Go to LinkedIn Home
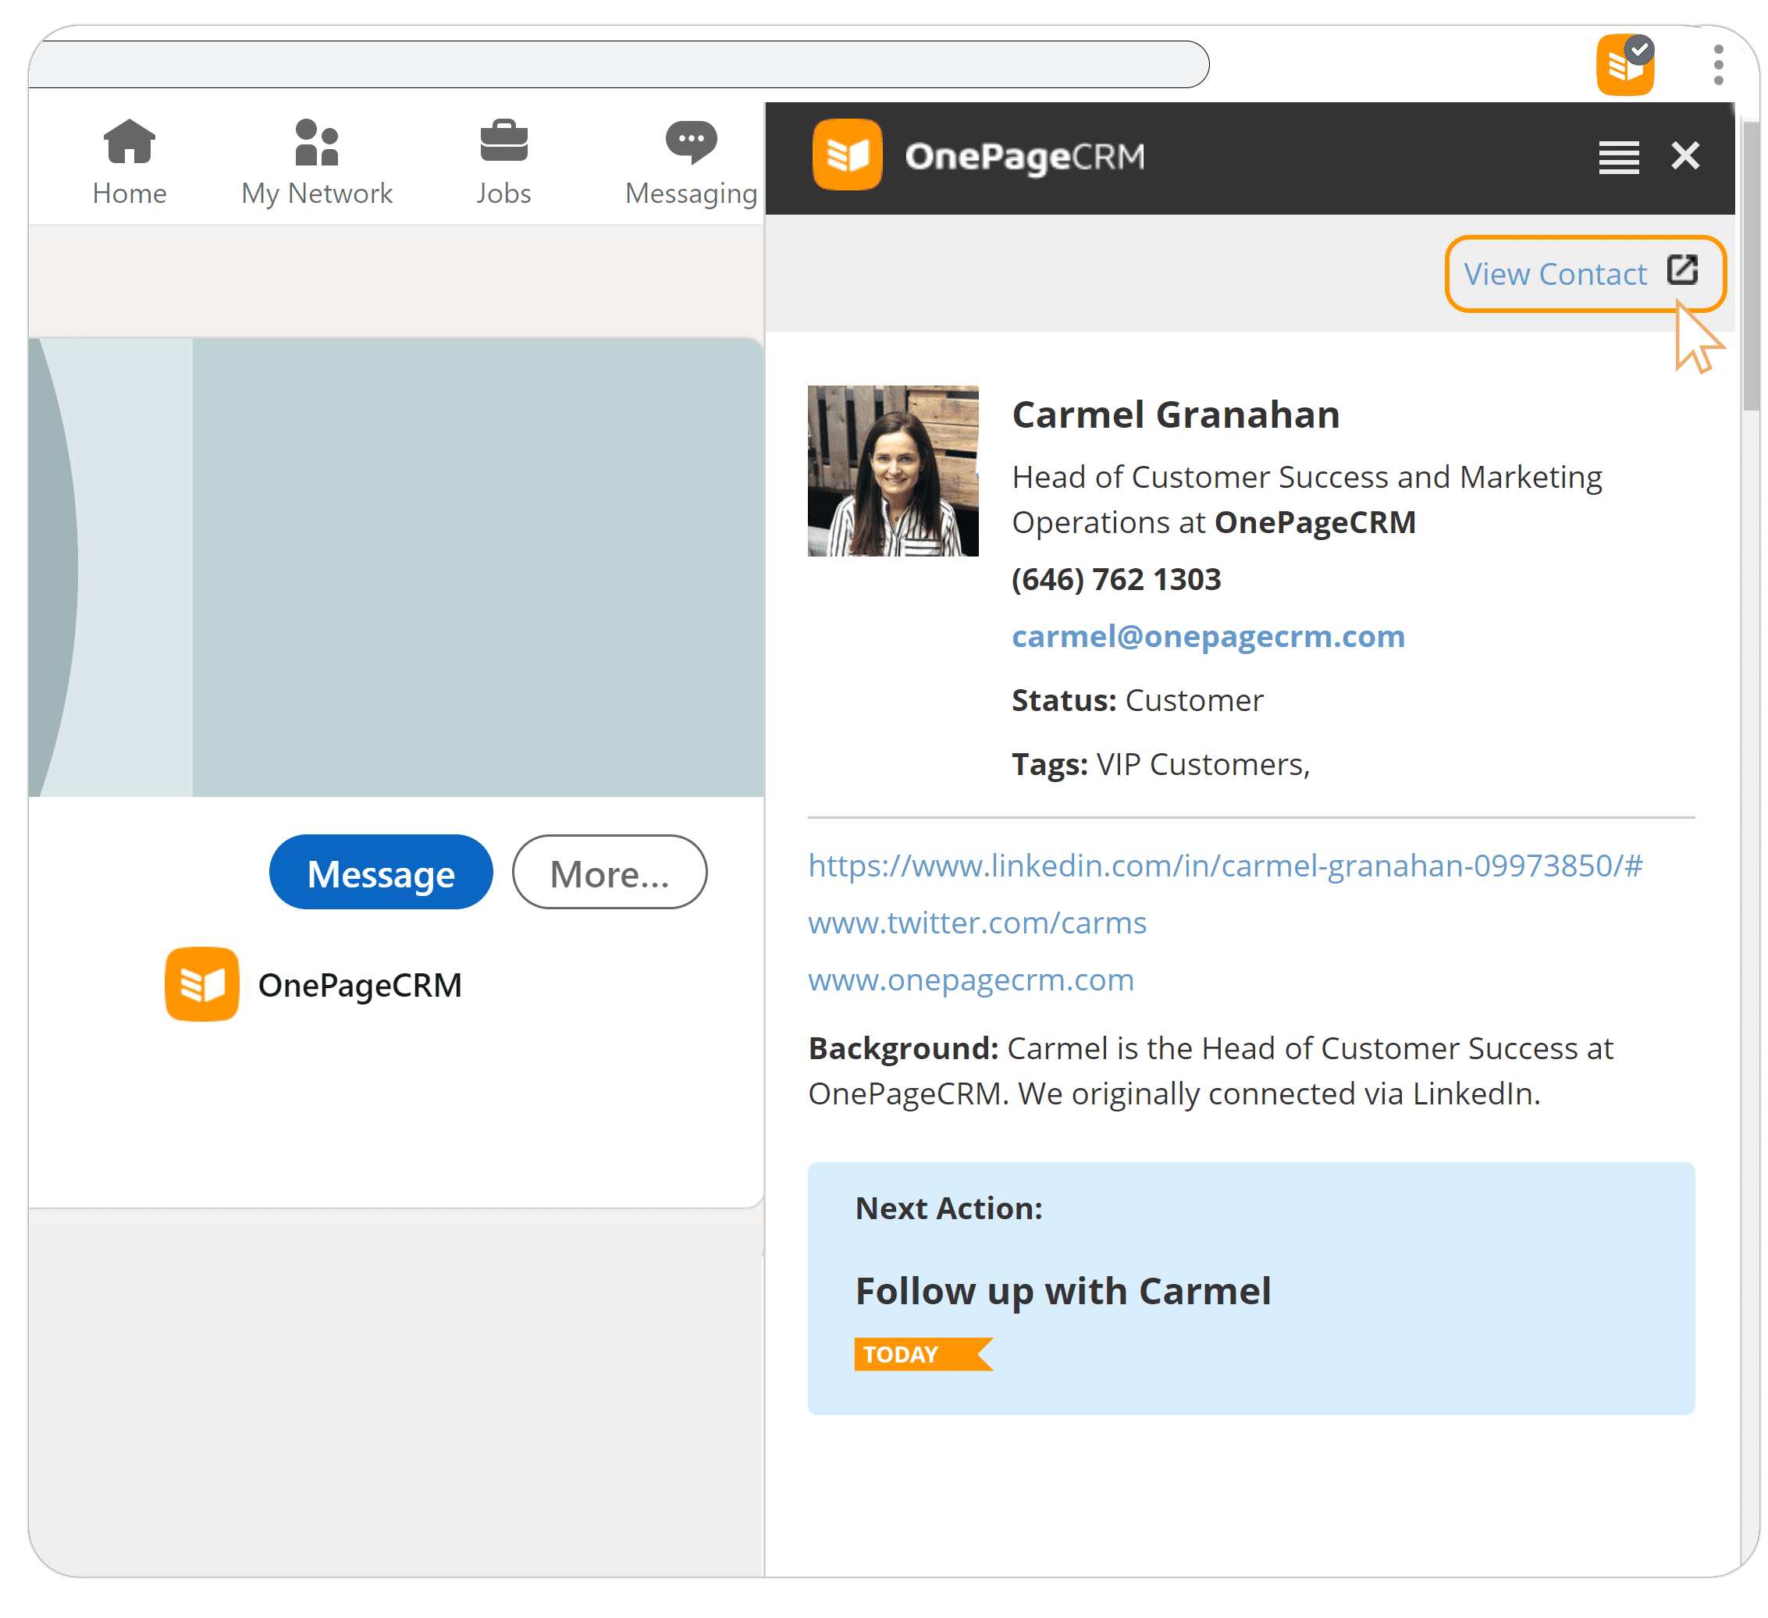This screenshot has height=1618, width=1768. pos(130,163)
